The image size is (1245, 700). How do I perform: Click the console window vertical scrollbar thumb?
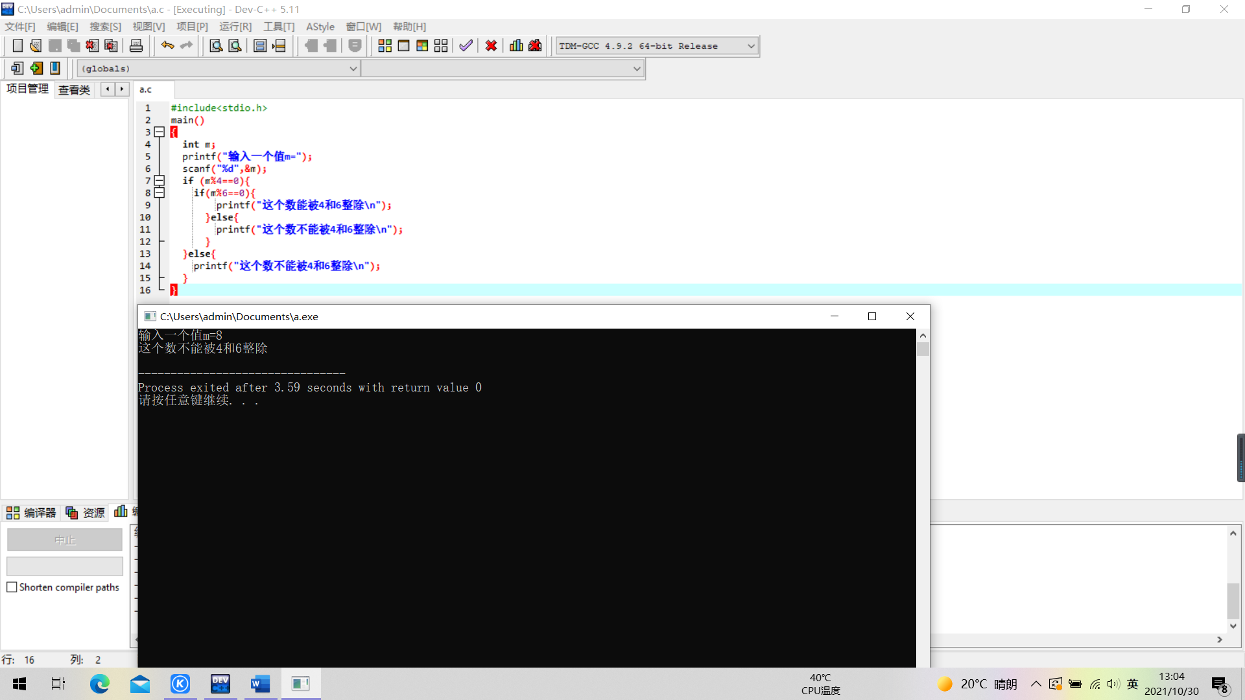coord(923,349)
